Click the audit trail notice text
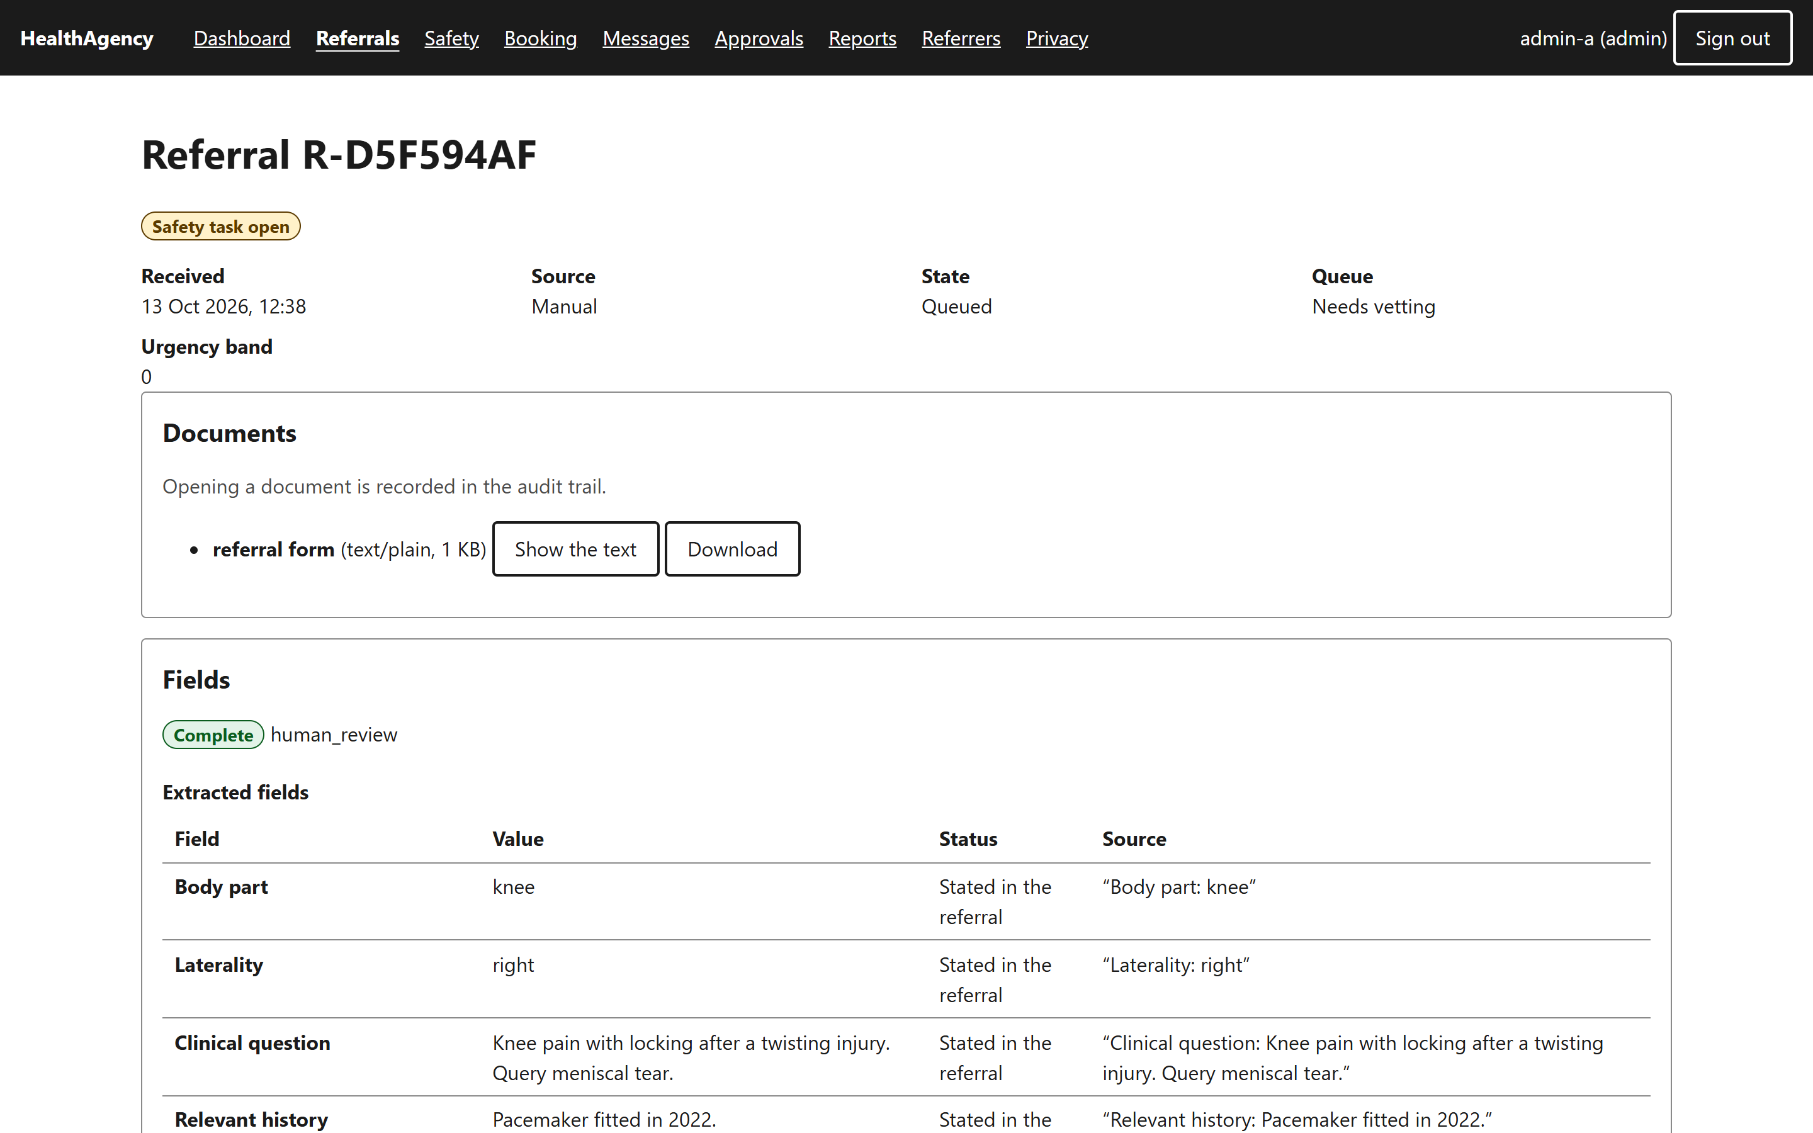Viewport: 1813px width, 1133px height. [385, 487]
